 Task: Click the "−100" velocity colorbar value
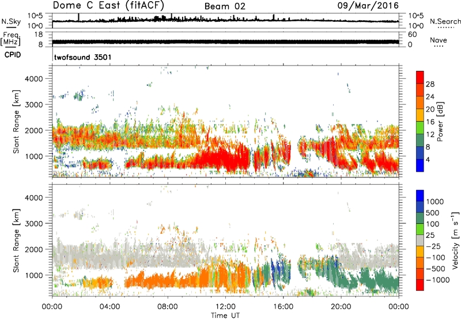pyautogui.click(x=435, y=257)
